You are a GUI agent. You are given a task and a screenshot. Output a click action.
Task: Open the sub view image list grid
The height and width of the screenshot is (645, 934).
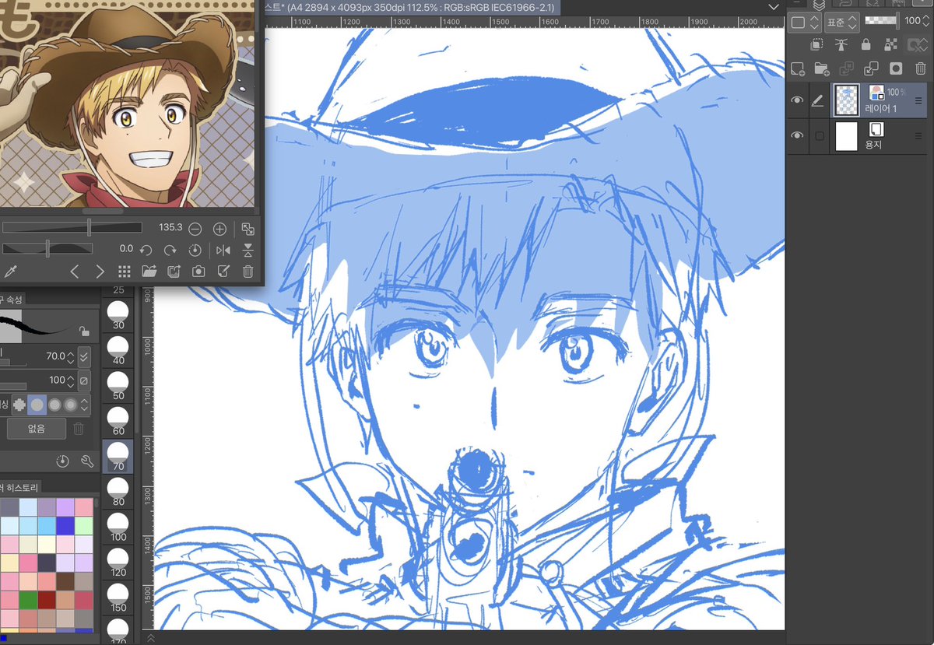[124, 272]
